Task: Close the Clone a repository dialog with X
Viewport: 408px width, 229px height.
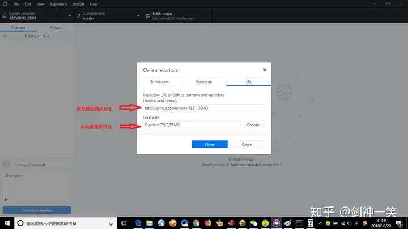Action: 265,70
